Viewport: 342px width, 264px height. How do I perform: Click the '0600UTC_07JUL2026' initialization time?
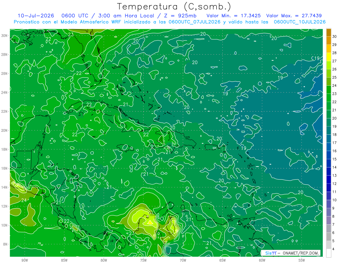[195, 22]
